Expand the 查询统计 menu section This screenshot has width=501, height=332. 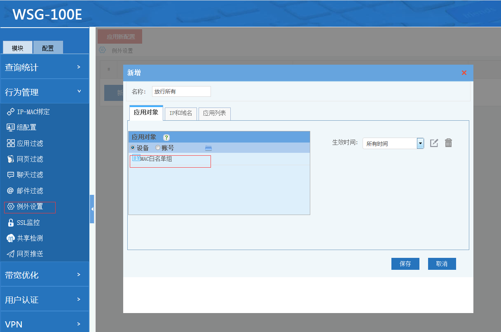[44, 67]
